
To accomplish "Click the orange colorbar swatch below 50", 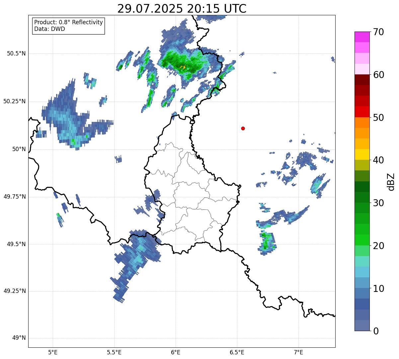I will click(362, 123).
